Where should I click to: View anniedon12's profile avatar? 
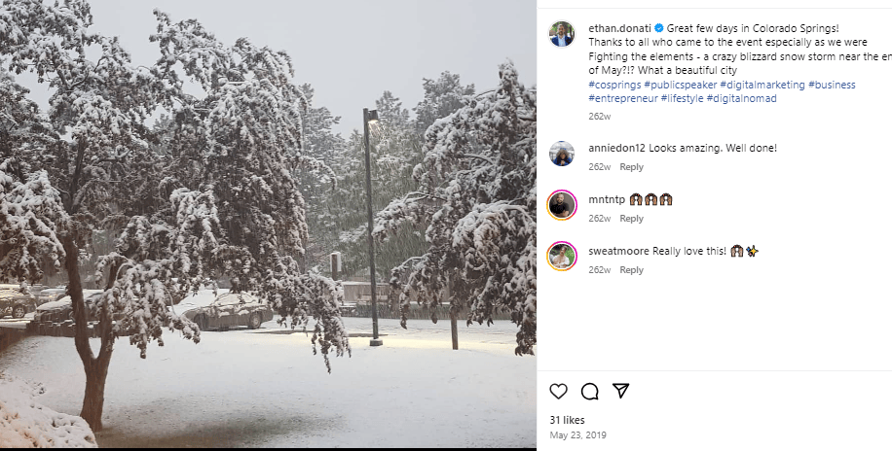click(x=562, y=154)
